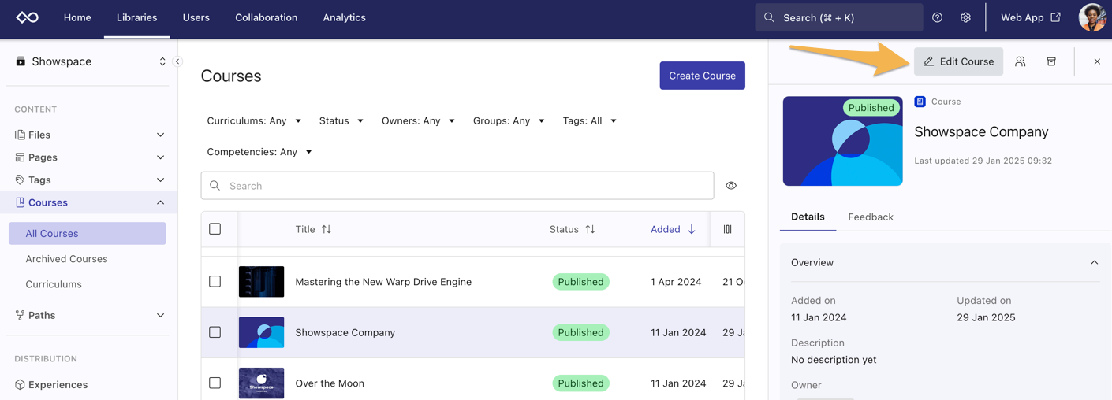Open the Collaboration tab
Image resolution: width=1112 pixels, height=400 pixels.
(267, 17)
